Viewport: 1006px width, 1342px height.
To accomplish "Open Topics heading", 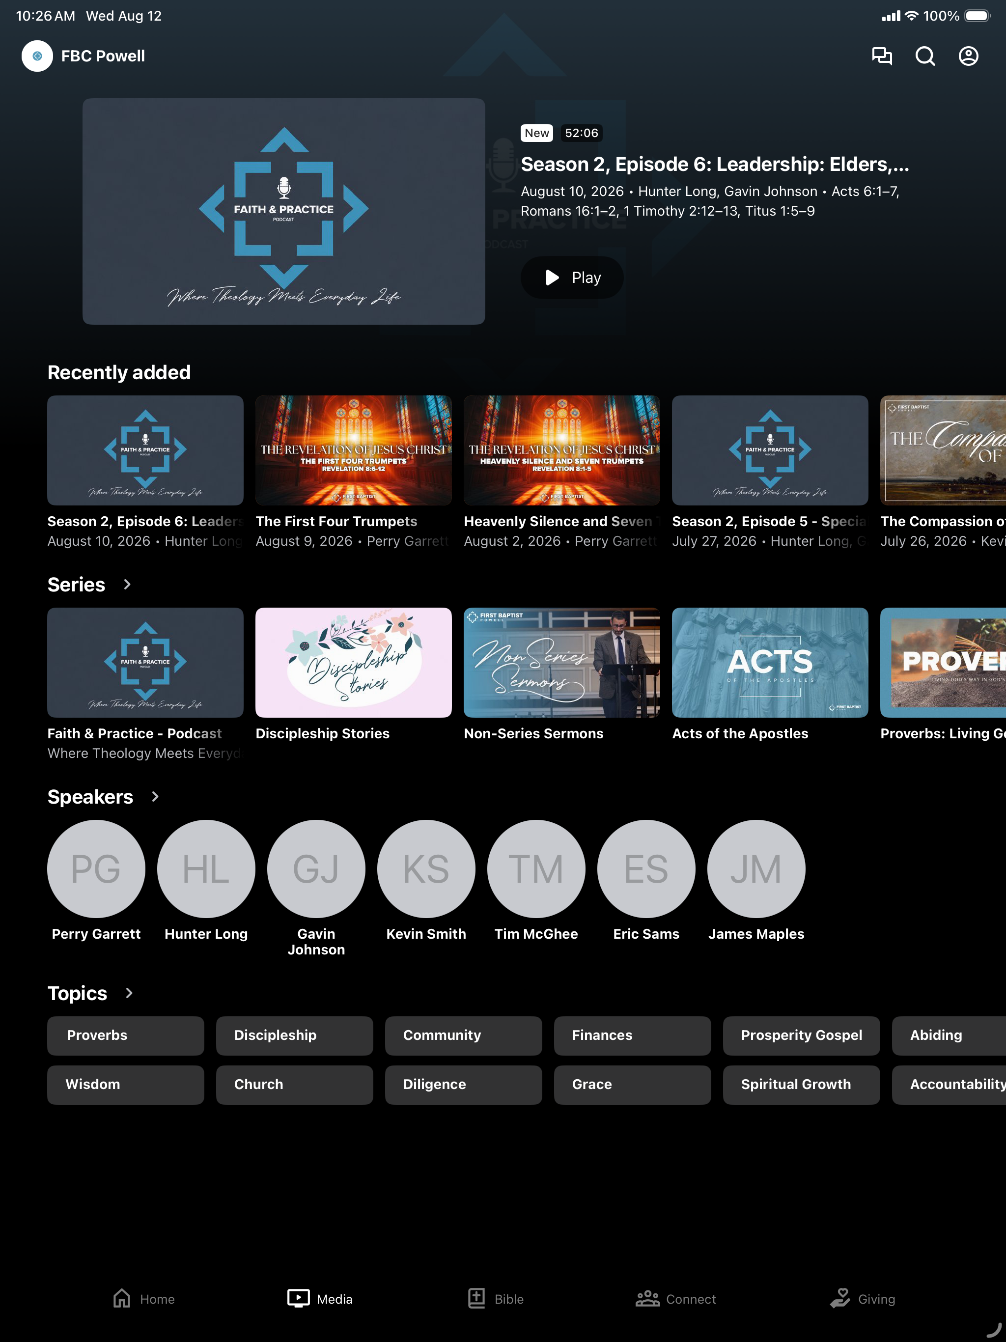I will (x=77, y=993).
